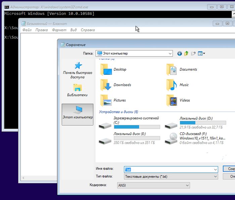Open the Кодировка encoding dropdown

pyautogui.click(x=187, y=185)
